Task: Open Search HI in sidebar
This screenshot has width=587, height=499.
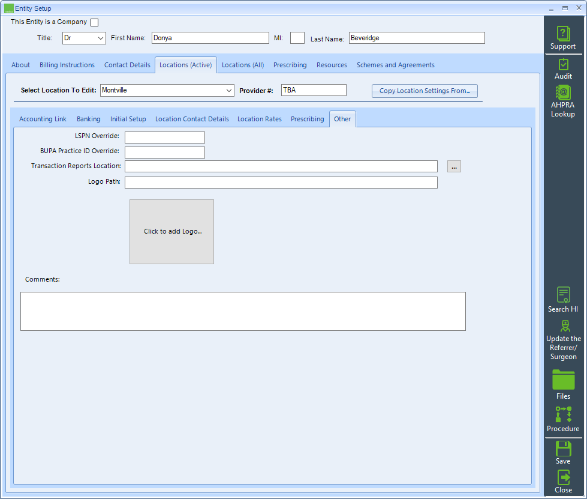Action: click(563, 300)
